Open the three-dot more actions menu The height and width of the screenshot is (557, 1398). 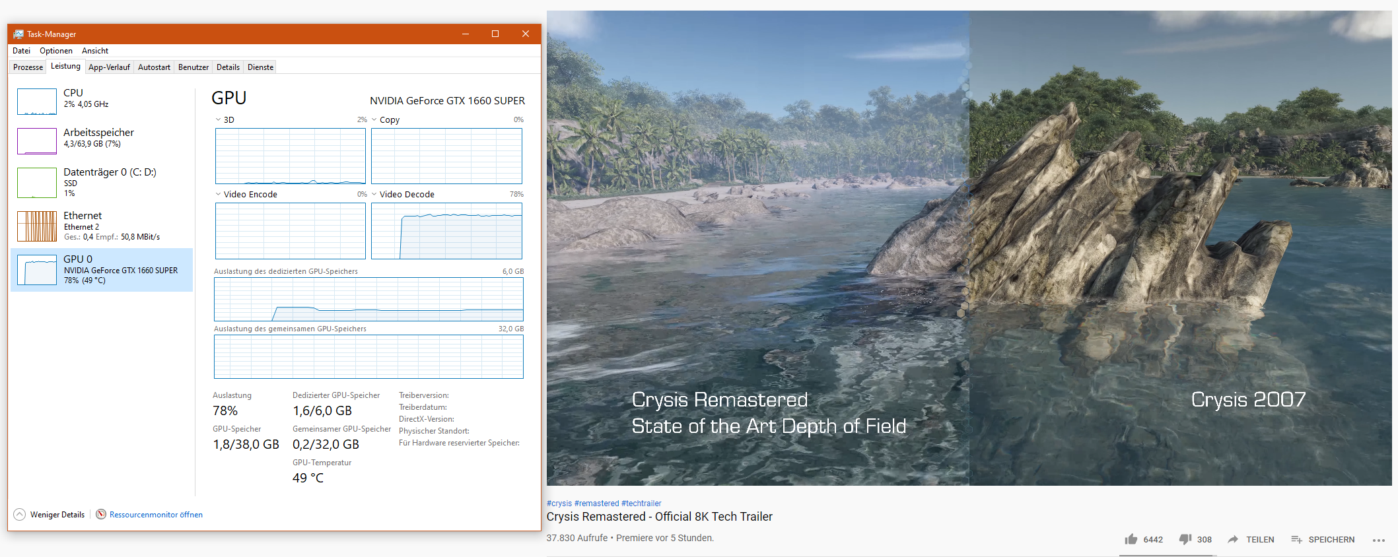pyautogui.click(x=1379, y=540)
